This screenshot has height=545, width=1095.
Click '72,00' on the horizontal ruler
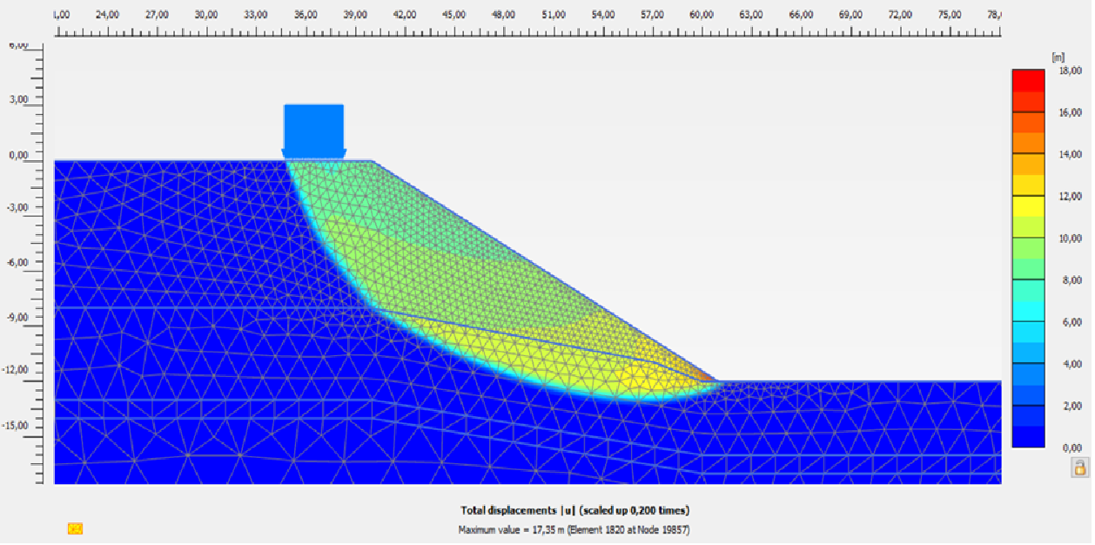tap(901, 15)
